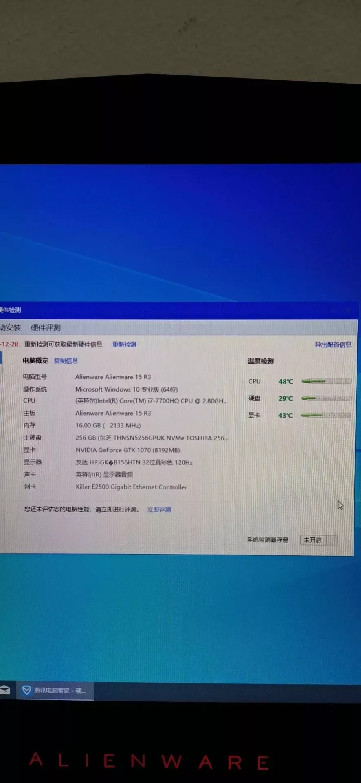Viewport: 361px width, 783px height.
Task: Click the 内存 row label
Action: click(30, 425)
